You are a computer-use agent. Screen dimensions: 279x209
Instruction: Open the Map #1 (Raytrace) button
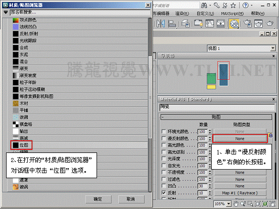pos(240,193)
